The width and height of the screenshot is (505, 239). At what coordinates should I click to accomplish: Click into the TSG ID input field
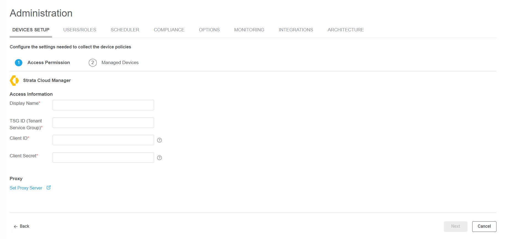click(x=103, y=123)
